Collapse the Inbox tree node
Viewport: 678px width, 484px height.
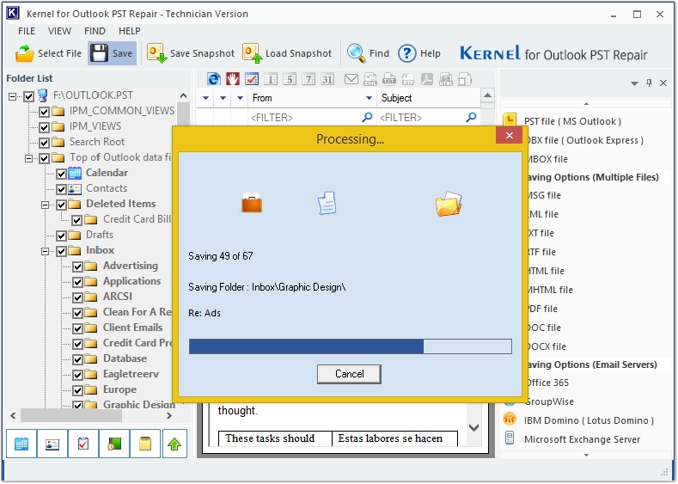pos(45,251)
